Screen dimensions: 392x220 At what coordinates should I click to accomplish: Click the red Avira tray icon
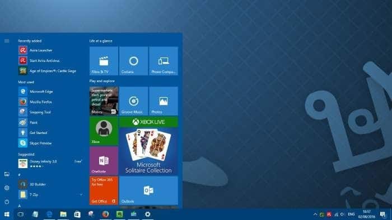[329, 214]
